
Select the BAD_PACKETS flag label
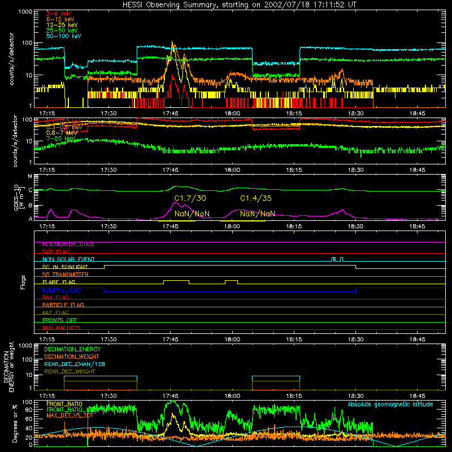(62, 328)
